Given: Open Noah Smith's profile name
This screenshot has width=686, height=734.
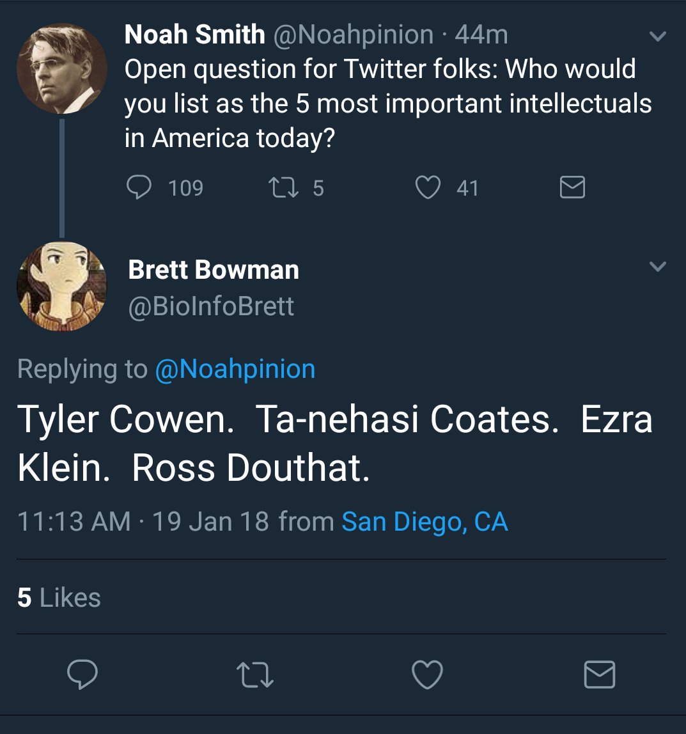Looking at the screenshot, I should pos(194,35).
